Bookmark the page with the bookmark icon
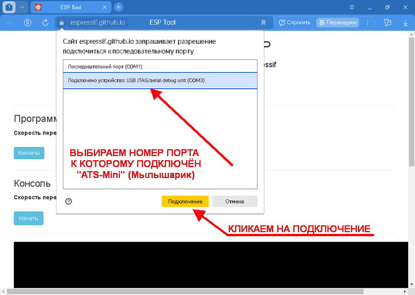 [x=263, y=22]
